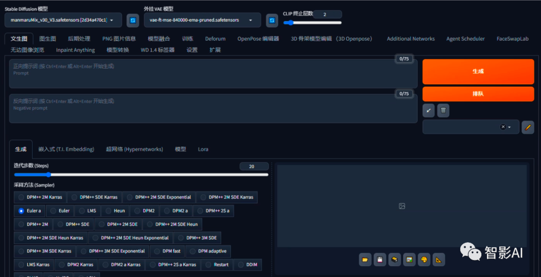This screenshot has height=277, width=541.
Task: Click the arrow icon to read generation parameters
Action: point(428,111)
